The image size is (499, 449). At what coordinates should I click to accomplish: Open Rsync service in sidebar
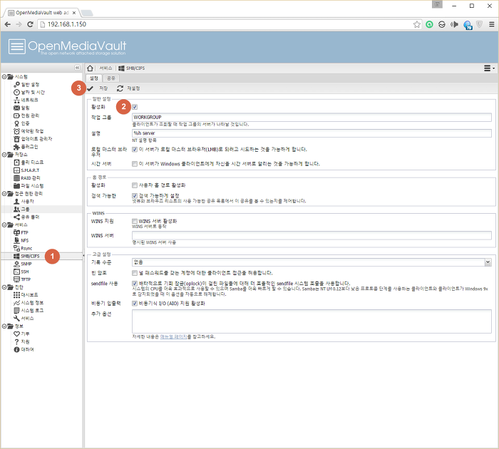(23, 248)
